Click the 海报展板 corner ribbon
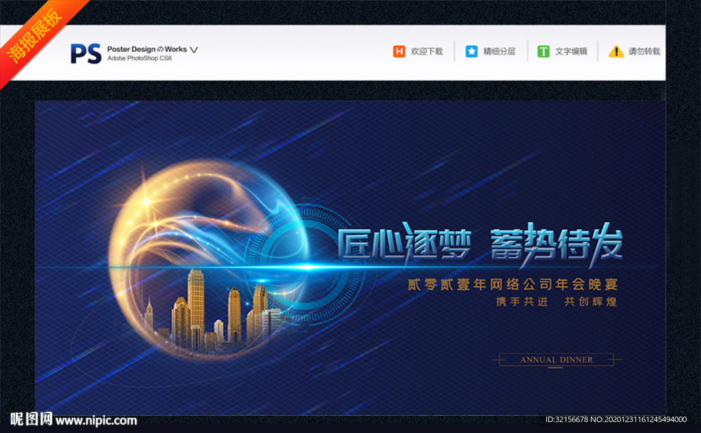The height and width of the screenshot is (433, 701). 35,35
